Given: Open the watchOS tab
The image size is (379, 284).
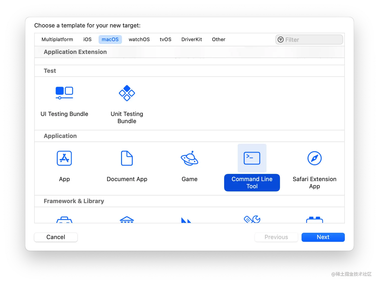Looking at the screenshot, I should tap(139, 40).
